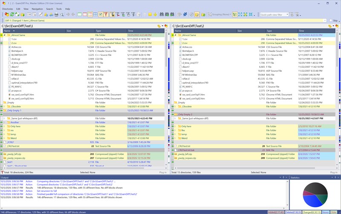Click the third binoculars icon
Image resolution: width=341 pixels, height=214 pixels.
(172, 14)
